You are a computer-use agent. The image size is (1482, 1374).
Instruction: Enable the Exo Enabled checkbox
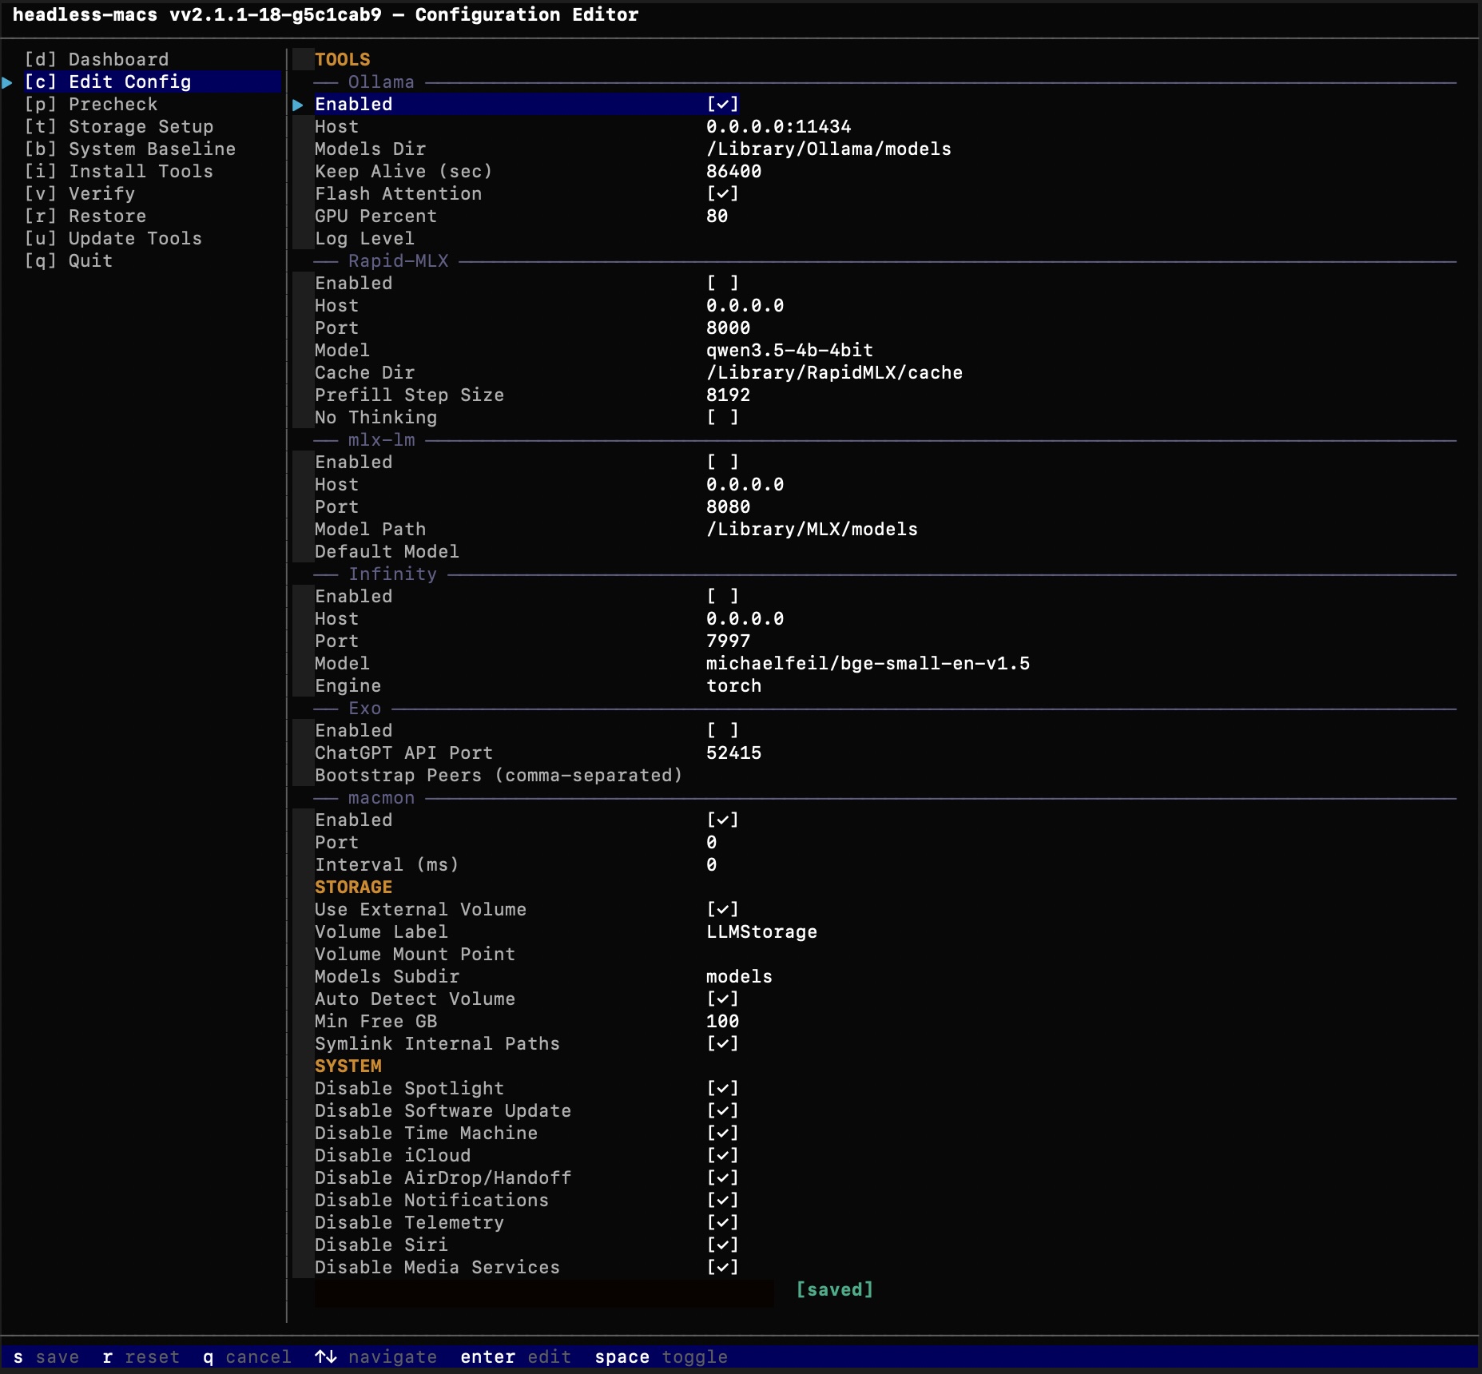[722, 730]
